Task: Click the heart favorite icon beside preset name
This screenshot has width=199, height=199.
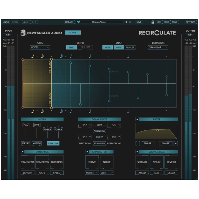Action: [x=79, y=22]
